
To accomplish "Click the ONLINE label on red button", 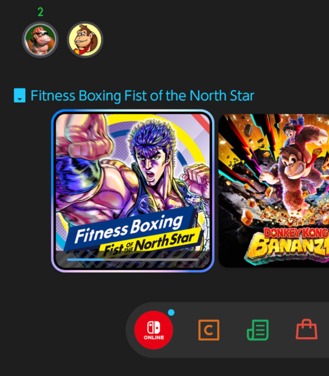I will click(x=153, y=337).
